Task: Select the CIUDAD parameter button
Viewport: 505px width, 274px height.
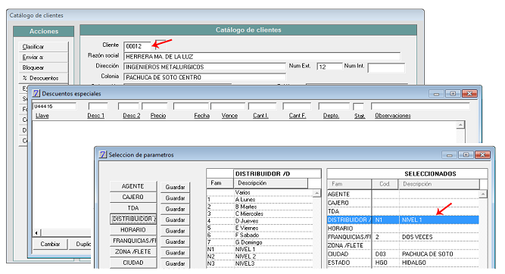Action: pyautogui.click(x=133, y=263)
